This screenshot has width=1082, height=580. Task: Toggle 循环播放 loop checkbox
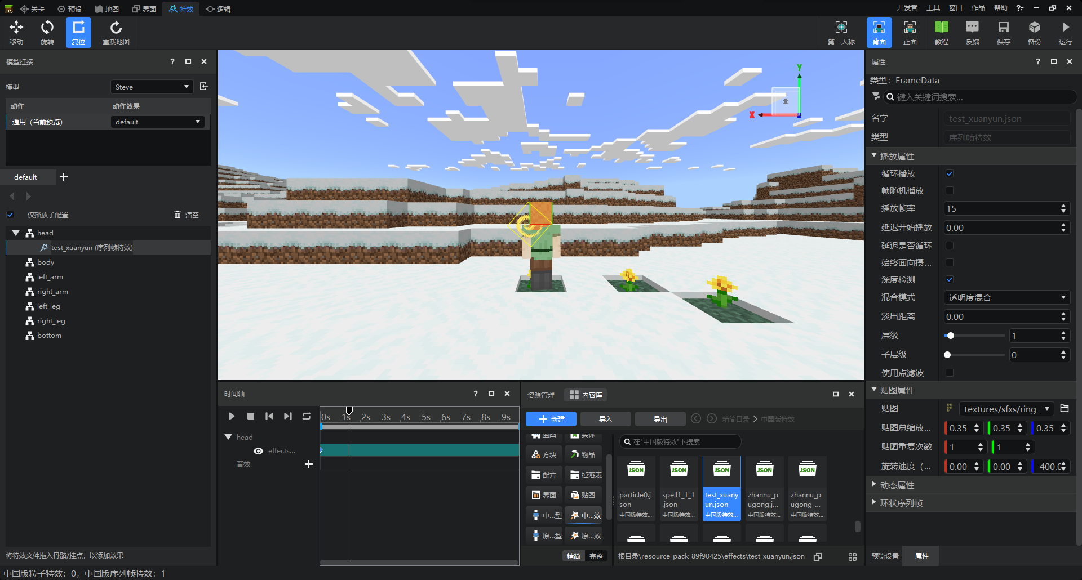[950, 173]
